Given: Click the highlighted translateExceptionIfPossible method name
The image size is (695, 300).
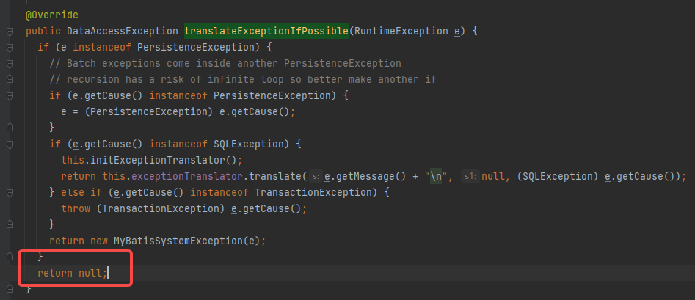Looking at the screenshot, I should click(266, 32).
